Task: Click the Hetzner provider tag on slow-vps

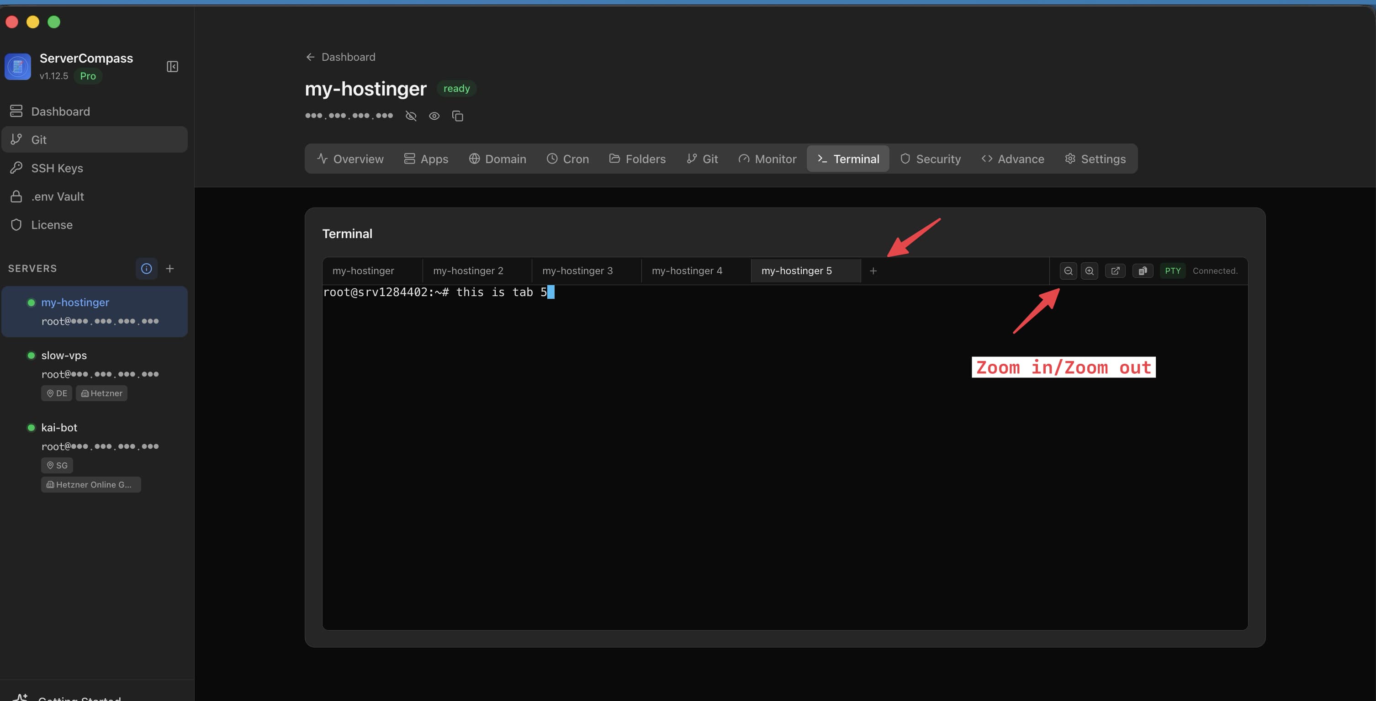Action: (x=101, y=393)
